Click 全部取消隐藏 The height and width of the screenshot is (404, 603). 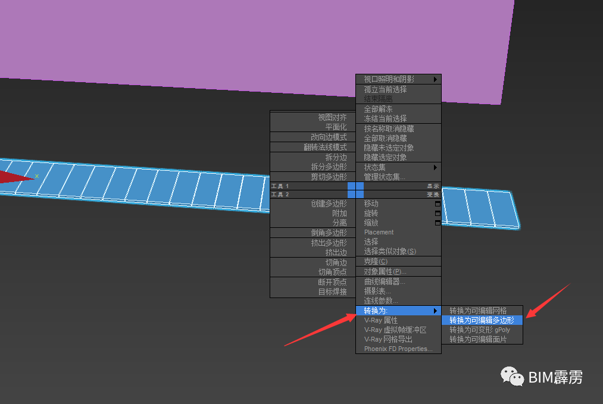pyautogui.click(x=398, y=138)
